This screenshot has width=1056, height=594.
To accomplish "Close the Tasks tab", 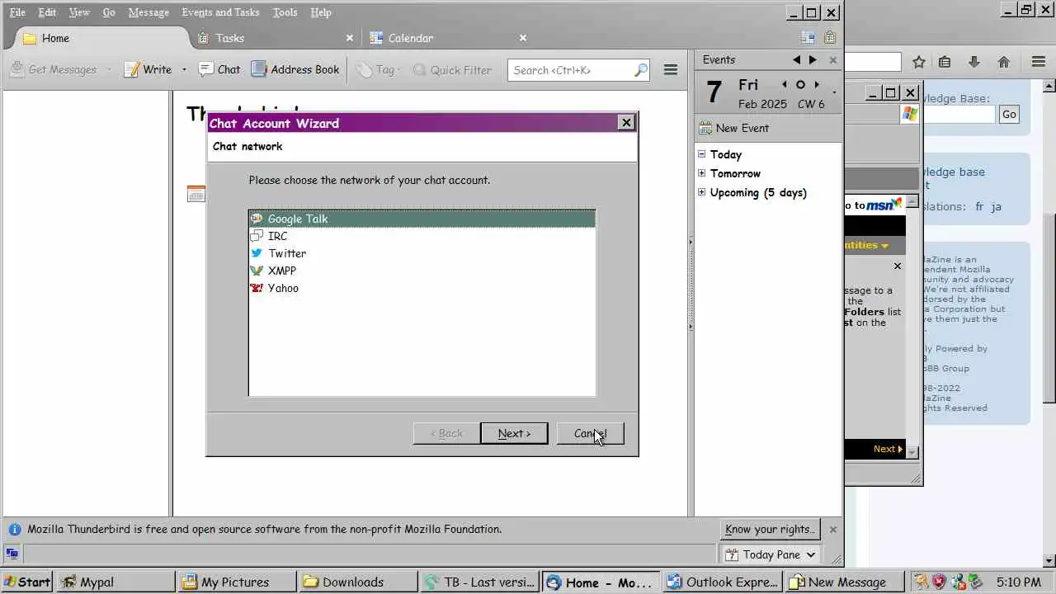I will [350, 38].
